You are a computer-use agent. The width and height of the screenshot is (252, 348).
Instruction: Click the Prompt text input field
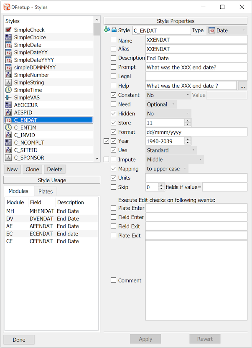coord(196,67)
